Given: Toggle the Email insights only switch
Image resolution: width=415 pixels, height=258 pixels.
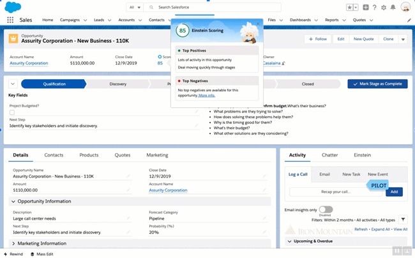Looking at the screenshot, I should (325, 209).
